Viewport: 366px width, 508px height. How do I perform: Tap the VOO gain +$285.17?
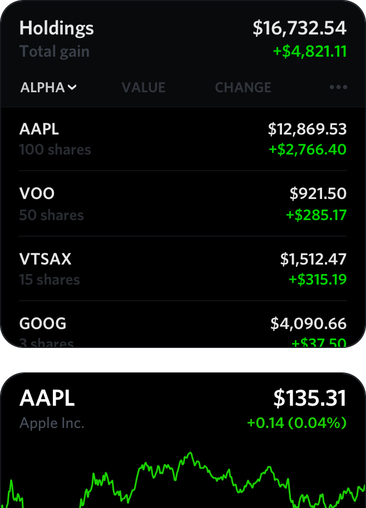pyautogui.click(x=316, y=215)
